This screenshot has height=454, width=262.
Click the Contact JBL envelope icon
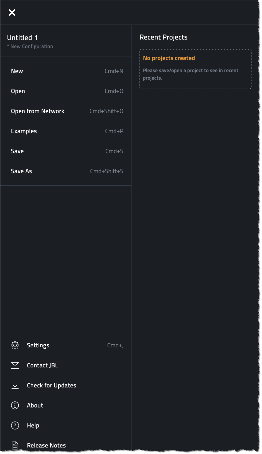point(15,365)
